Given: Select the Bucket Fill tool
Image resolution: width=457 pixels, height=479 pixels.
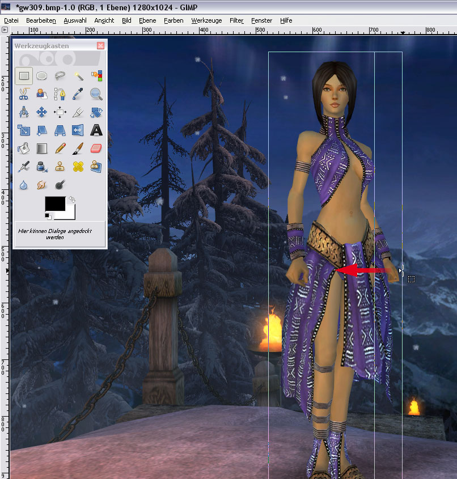Looking at the screenshot, I should point(23,149).
